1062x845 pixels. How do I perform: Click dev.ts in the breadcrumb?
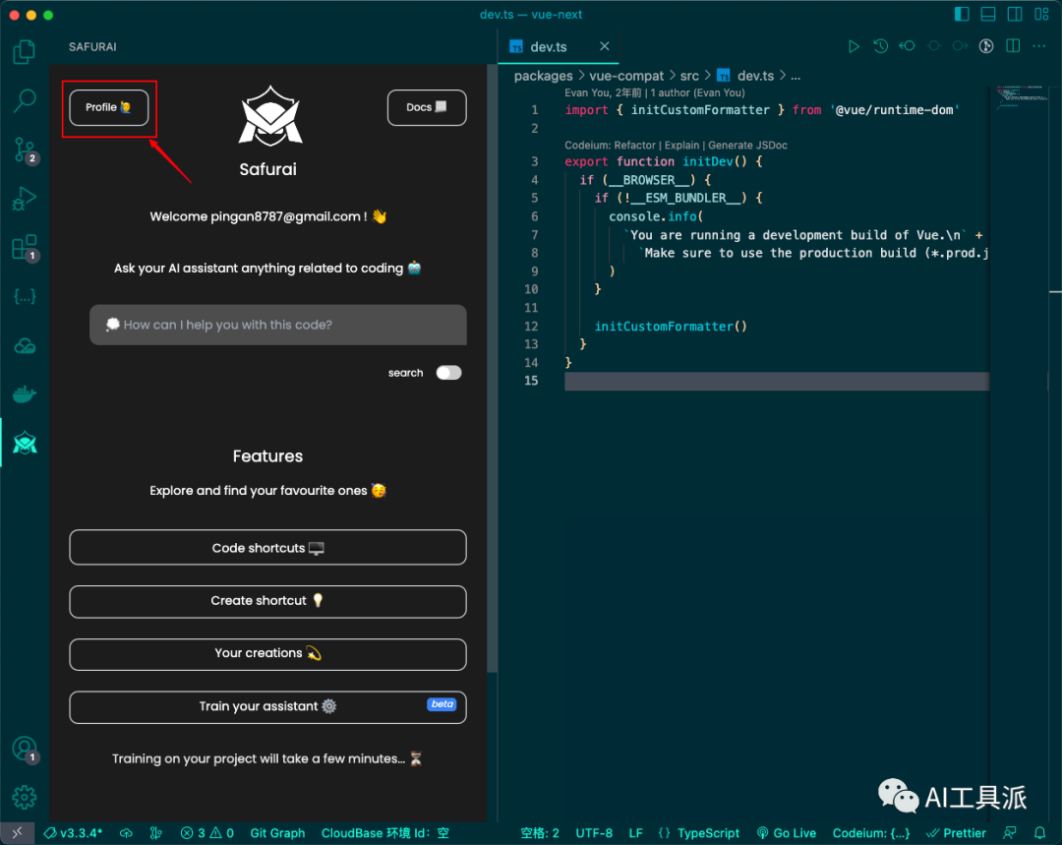pyautogui.click(x=755, y=76)
